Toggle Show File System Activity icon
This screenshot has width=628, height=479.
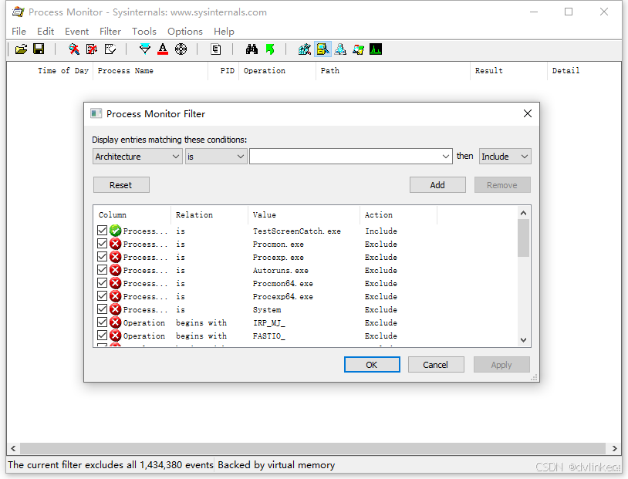coord(322,49)
